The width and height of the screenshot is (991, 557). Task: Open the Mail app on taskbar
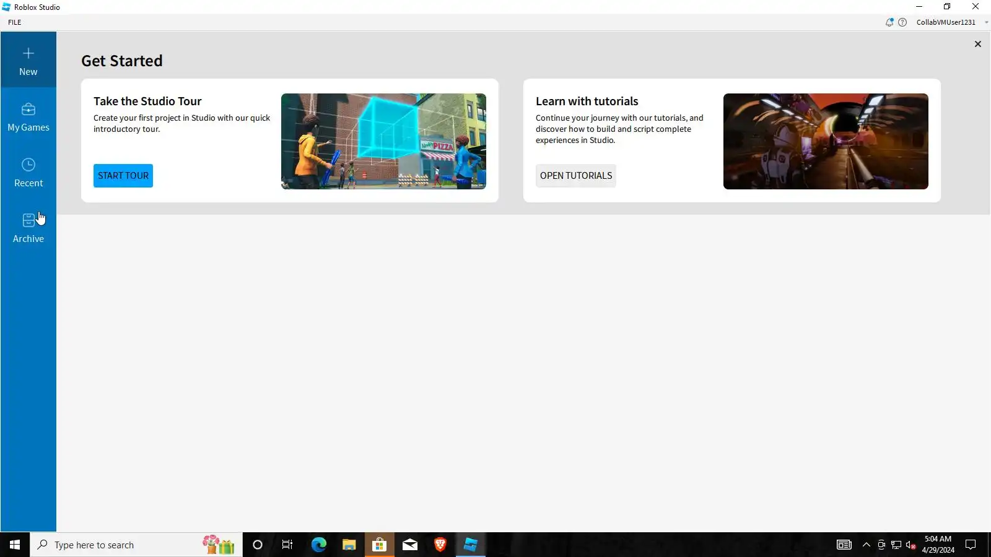410,545
